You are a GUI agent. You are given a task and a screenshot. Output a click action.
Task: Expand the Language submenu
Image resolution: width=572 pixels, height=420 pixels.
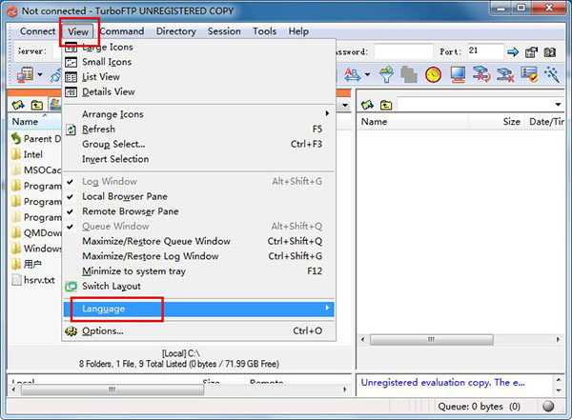[199, 309]
